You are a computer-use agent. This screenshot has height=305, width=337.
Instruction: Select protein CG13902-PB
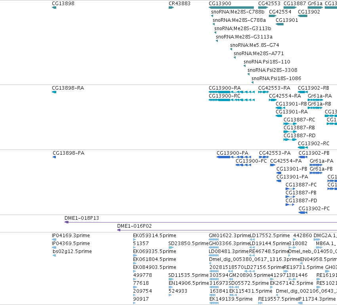tap(314, 153)
